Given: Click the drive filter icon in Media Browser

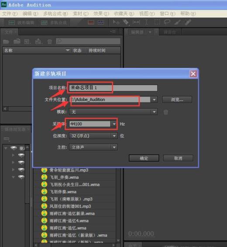Looking at the screenshot, I should tap(7, 139).
